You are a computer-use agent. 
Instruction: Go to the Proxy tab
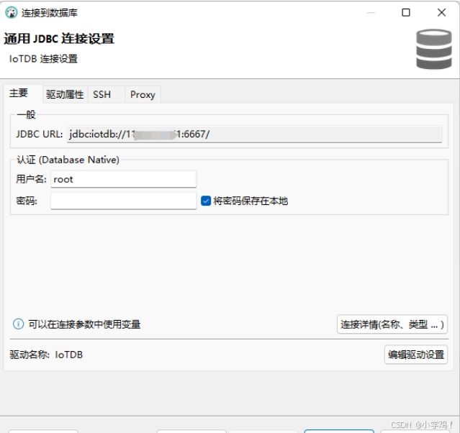click(143, 94)
